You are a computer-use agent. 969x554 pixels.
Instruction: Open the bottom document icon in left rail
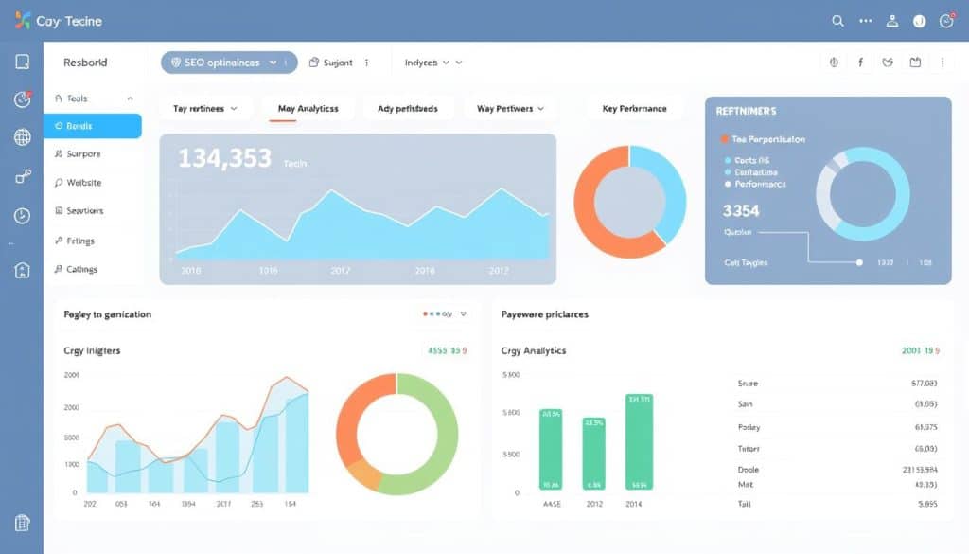(23, 523)
